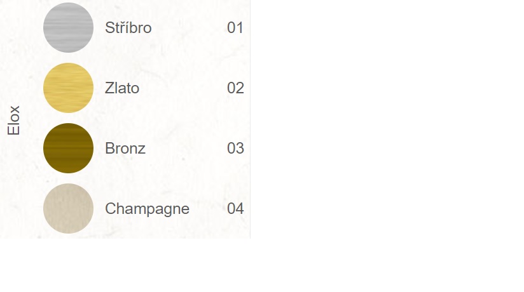
Task: Select color code 02
Action: tap(235, 88)
